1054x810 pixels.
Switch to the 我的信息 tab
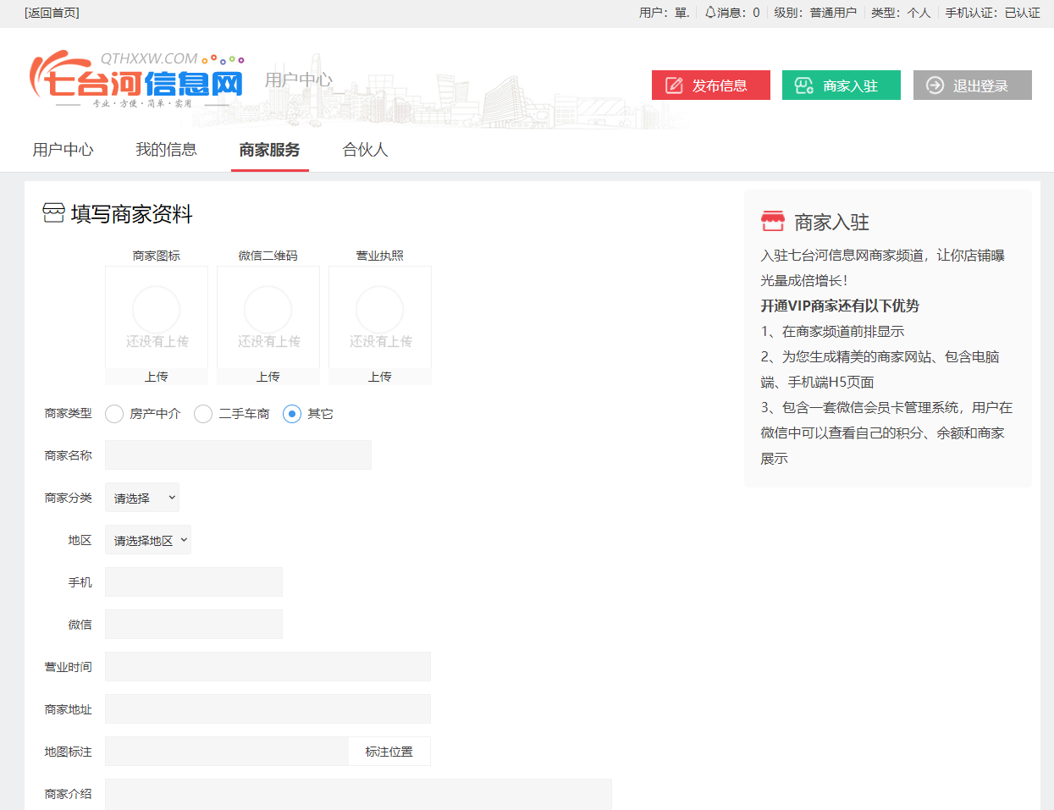click(166, 150)
